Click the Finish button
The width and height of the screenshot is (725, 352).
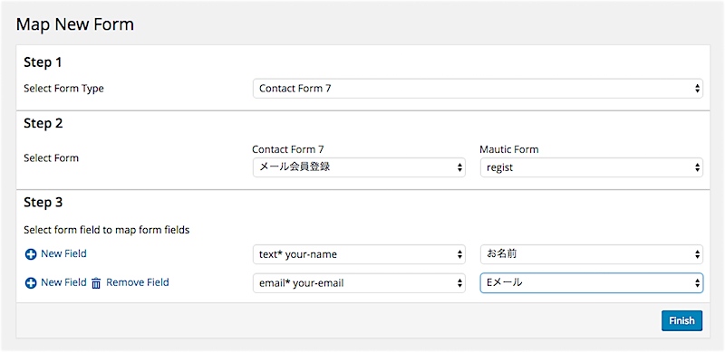[681, 320]
